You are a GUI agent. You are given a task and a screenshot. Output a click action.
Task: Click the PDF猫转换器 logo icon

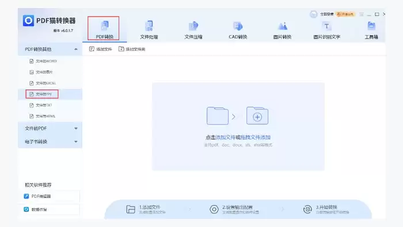click(28, 21)
